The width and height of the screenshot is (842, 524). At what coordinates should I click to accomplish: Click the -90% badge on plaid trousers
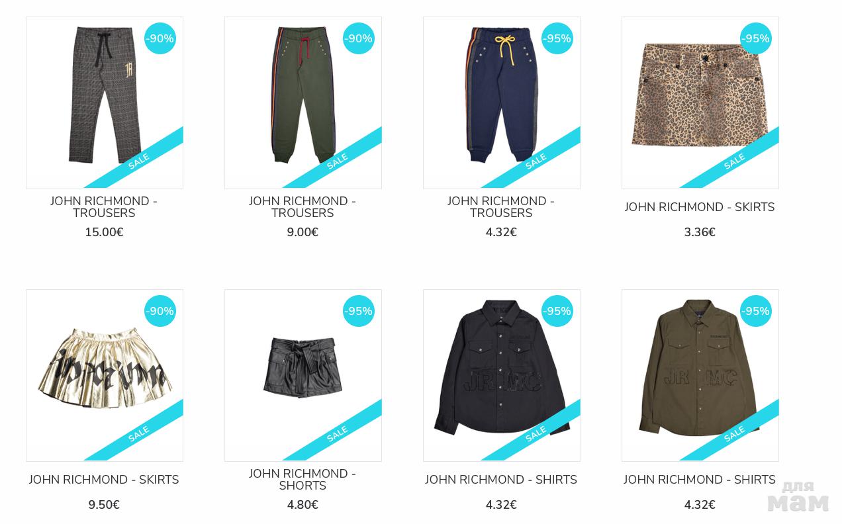[x=160, y=38]
